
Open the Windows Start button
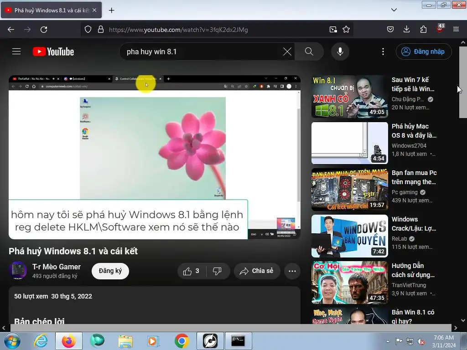[x=12, y=341]
